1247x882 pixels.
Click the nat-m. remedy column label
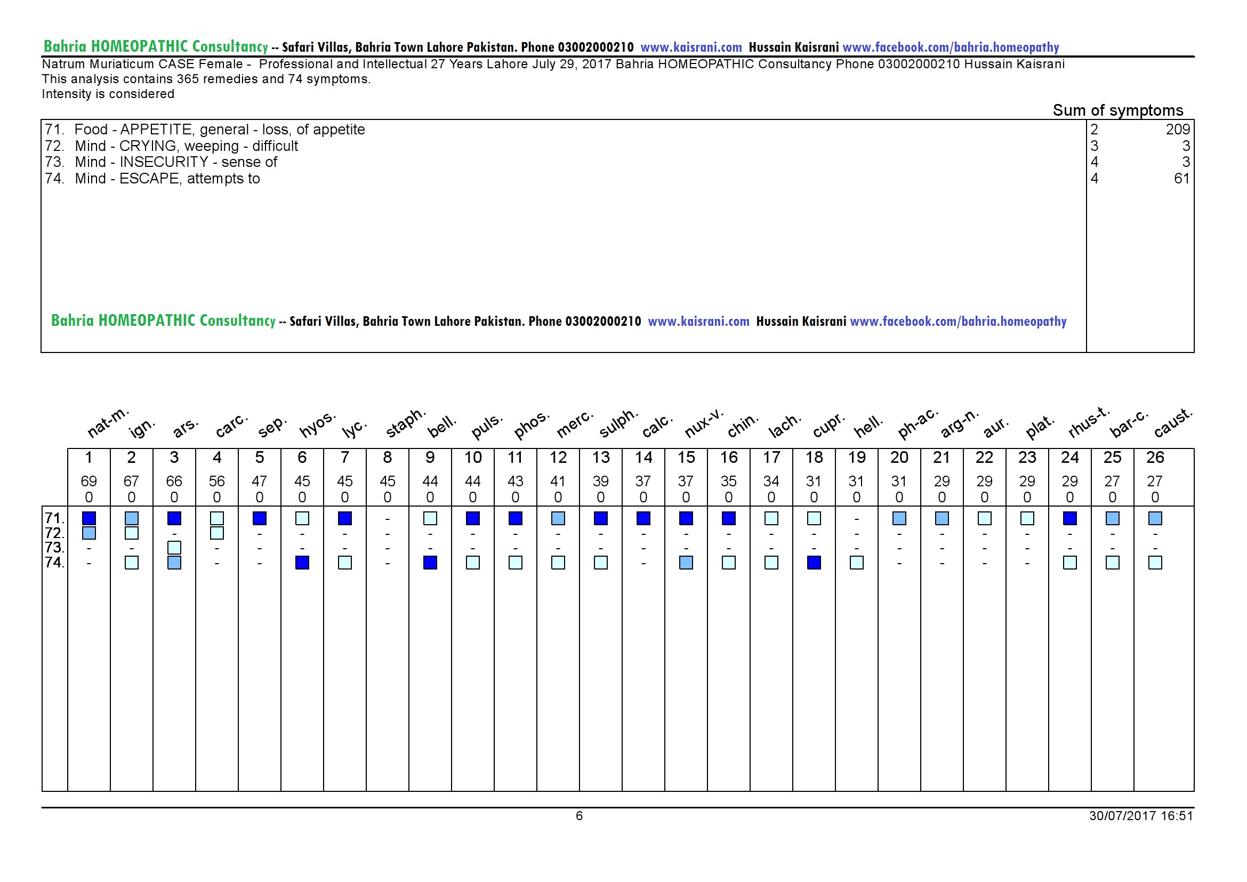(x=108, y=422)
